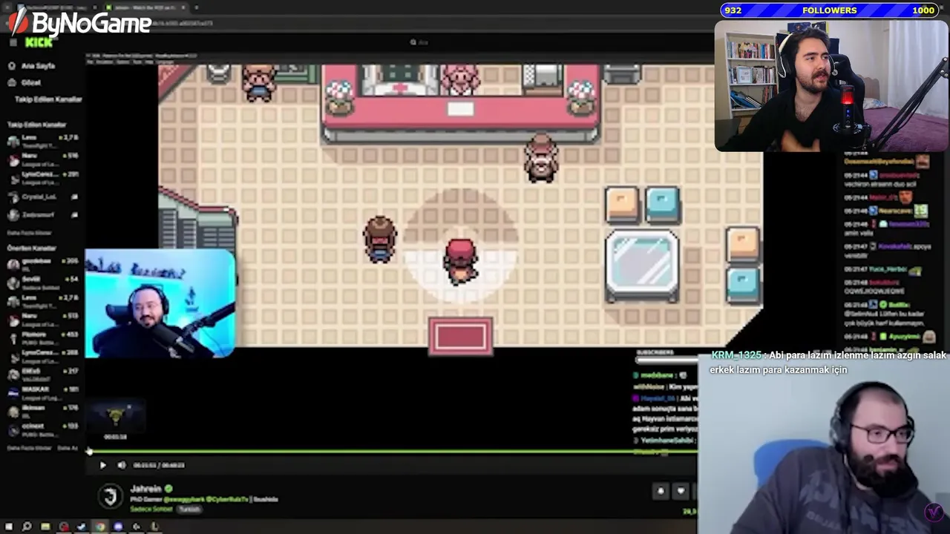Go to Ana Sayfa in Kick sidebar
The height and width of the screenshot is (534, 950).
tap(32, 66)
